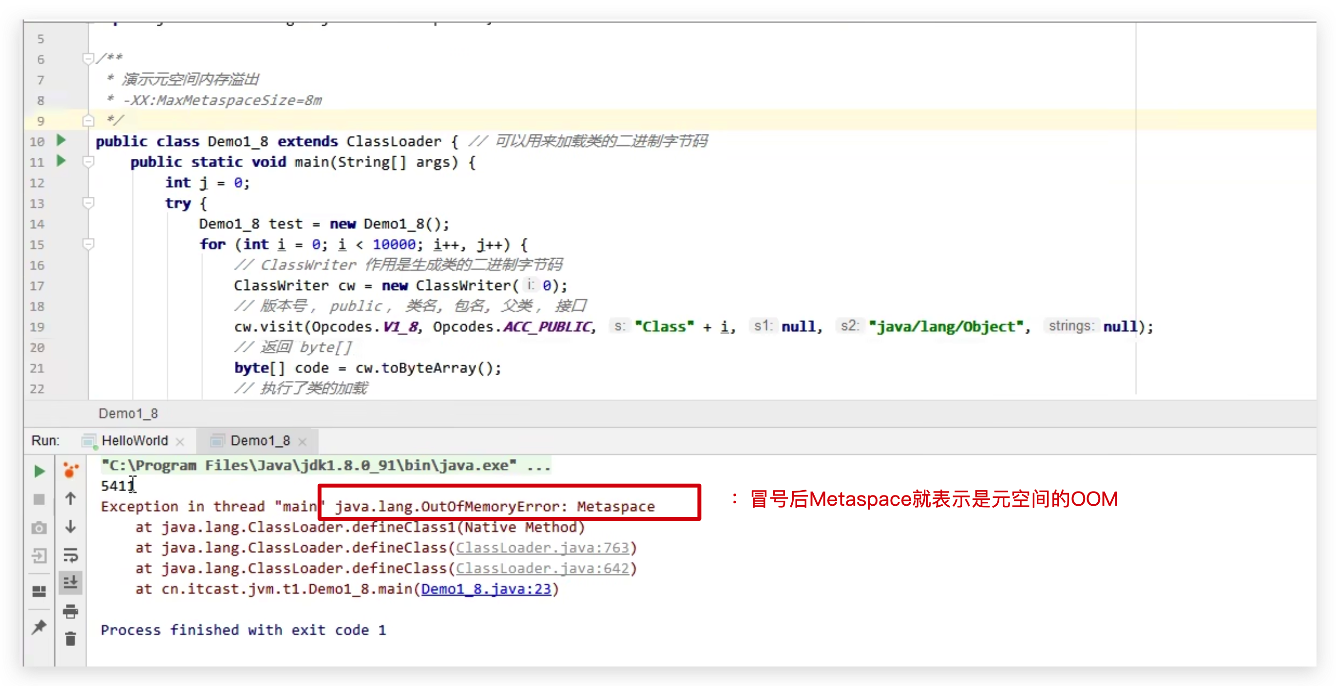Toggle scroll to end in console
This screenshot has width=1336, height=686.
pos(71,582)
